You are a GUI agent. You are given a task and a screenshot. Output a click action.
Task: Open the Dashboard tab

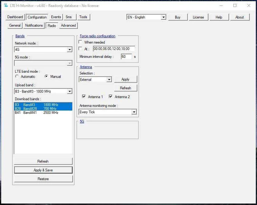(15, 17)
